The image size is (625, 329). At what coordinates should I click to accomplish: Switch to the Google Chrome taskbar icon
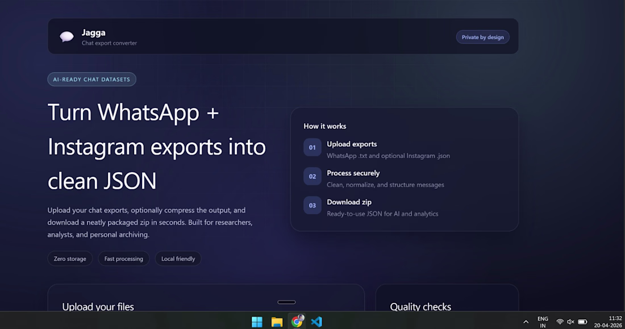(297, 322)
